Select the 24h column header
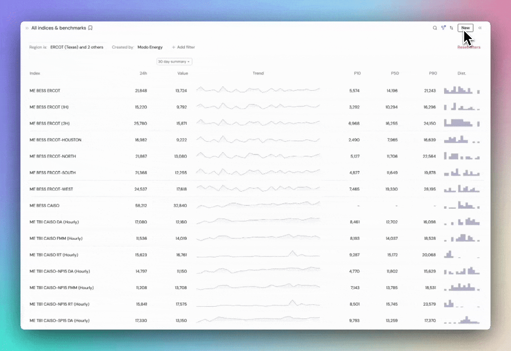 coord(143,74)
